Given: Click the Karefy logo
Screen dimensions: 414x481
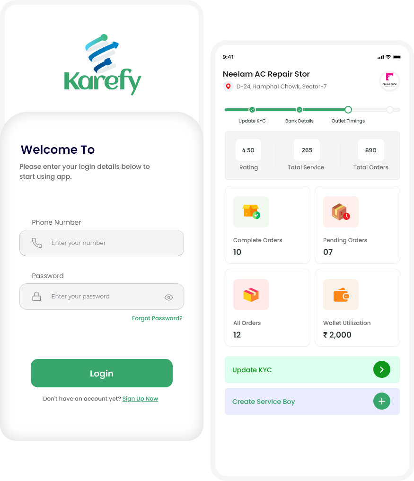Looking at the screenshot, I should (103, 65).
